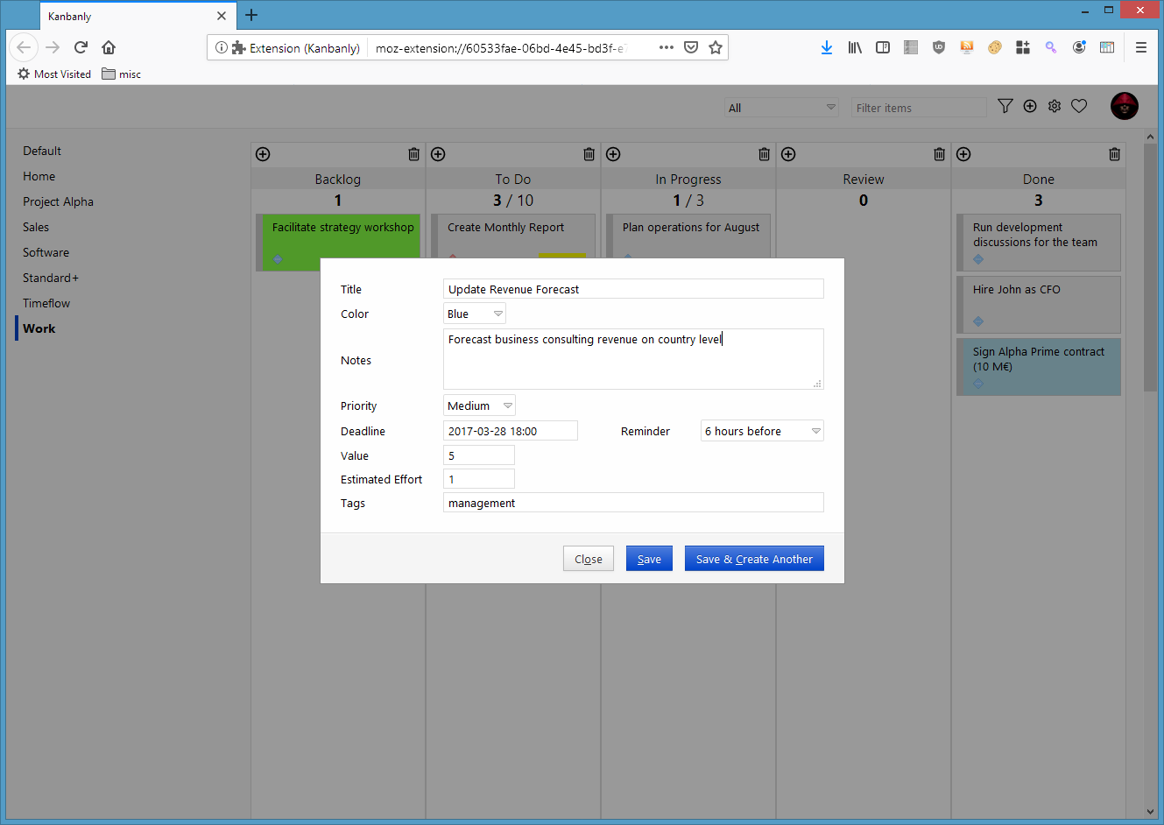Click the Title input field
This screenshot has width=1164, height=825.
click(633, 289)
